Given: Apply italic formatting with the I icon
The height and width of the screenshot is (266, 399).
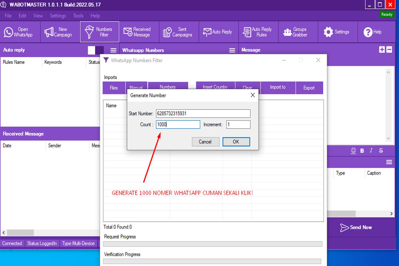Looking at the screenshot, I should [x=371, y=151].
